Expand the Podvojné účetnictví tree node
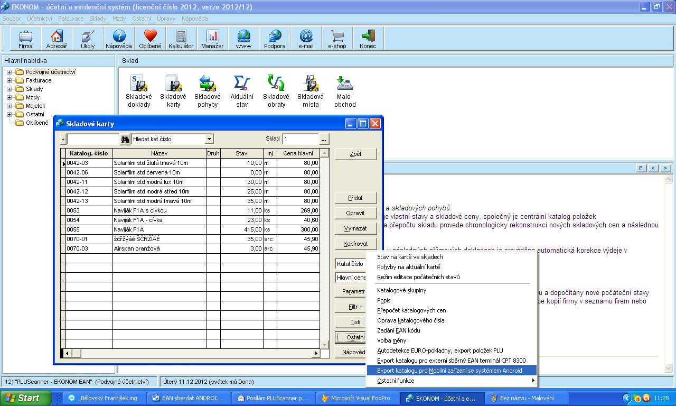Viewport: 676px width, 406px height. [x=9, y=72]
